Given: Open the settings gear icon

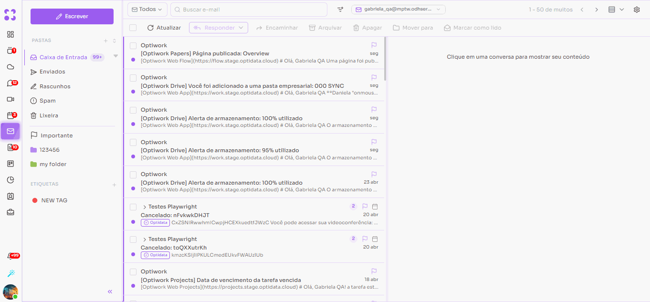Looking at the screenshot, I should point(637,10).
